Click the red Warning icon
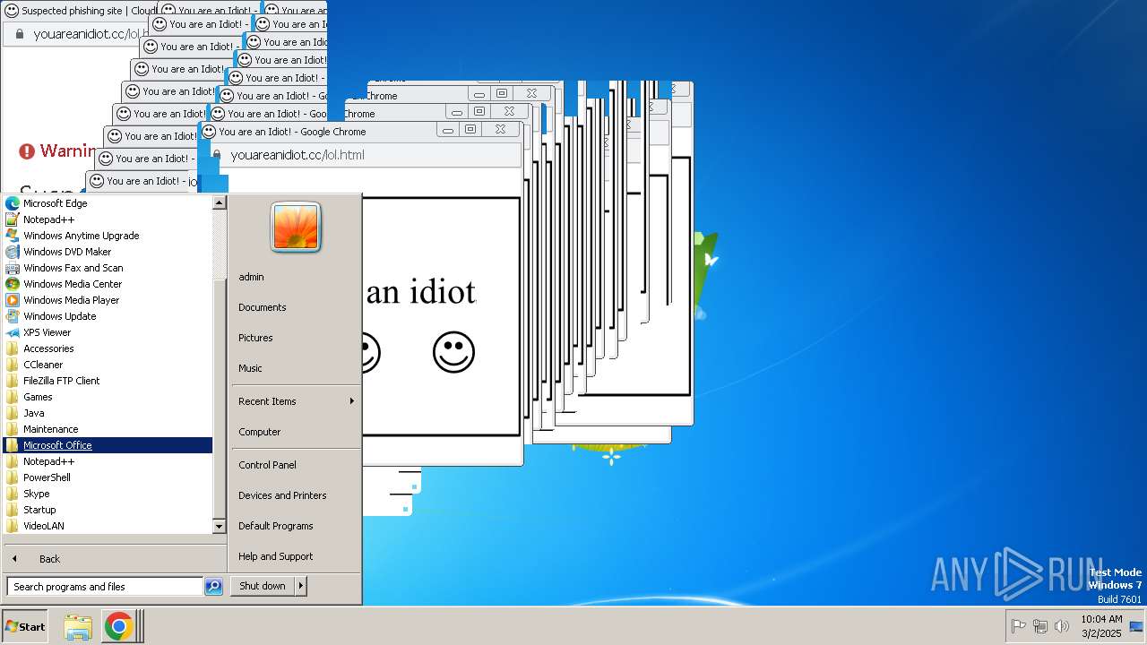 (27, 151)
